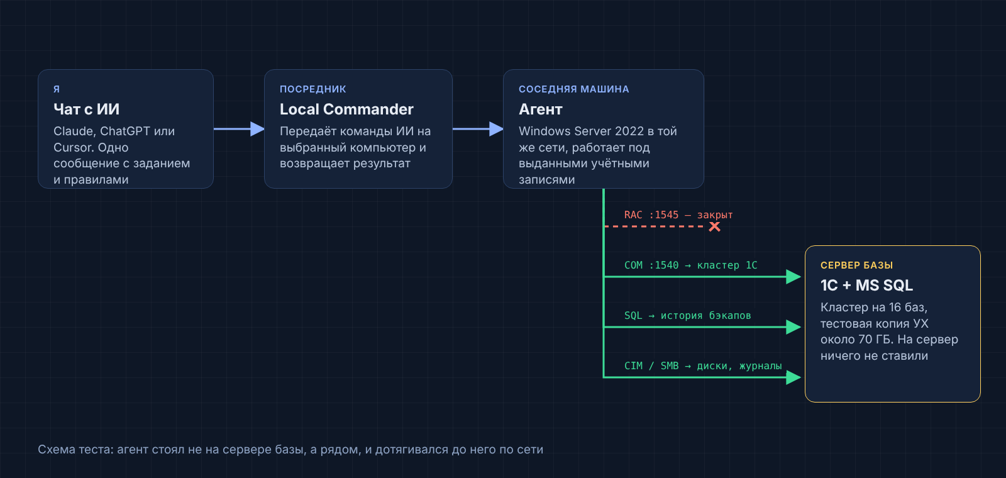Click green arrowhead of SQL история бэкапов line
The width and height of the screenshot is (1006, 478).
(x=793, y=327)
